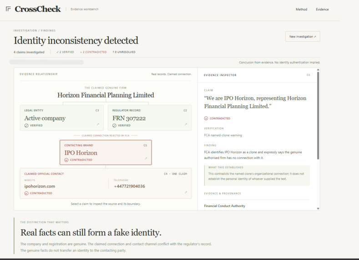Click the verified check icon under FRN 307222
Image resolution: width=359 pixels, height=260 pixels.
(114, 126)
